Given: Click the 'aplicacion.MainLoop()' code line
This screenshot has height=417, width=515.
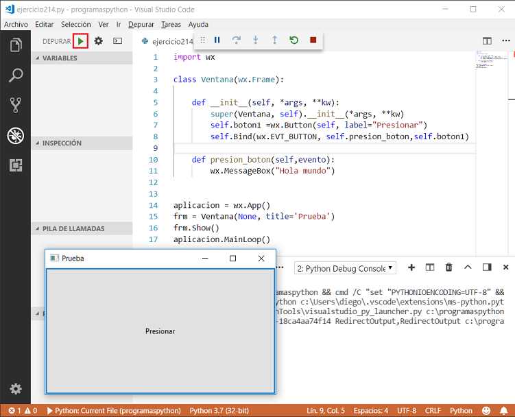Looking at the screenshot, I should point(221,239).
